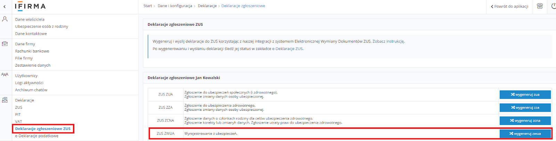Open Rachunki bankowe menu item
556x141 pixels.
(32, 51)
